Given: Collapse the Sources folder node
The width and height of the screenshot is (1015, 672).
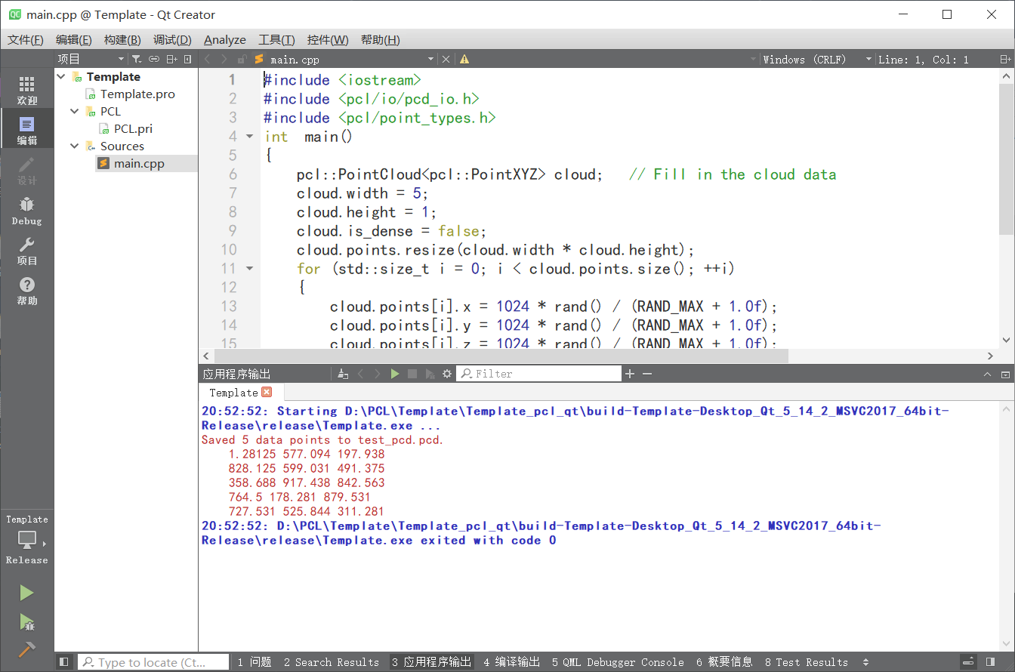Looking at the screenshot, I should point(75,146).
